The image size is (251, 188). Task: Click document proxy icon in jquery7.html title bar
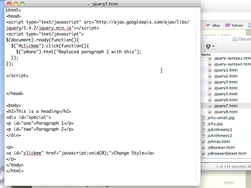point(89,4)
